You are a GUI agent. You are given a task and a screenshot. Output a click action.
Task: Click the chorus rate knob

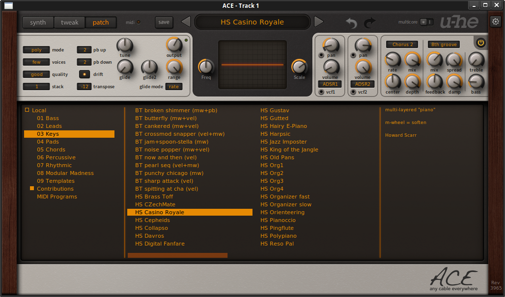pyautogui.click(x=393, y=60)
